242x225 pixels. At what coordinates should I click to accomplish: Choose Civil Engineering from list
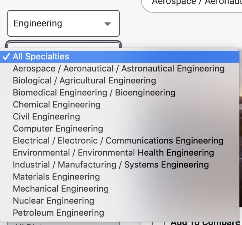pyautogui.click(x=120, y=117)
